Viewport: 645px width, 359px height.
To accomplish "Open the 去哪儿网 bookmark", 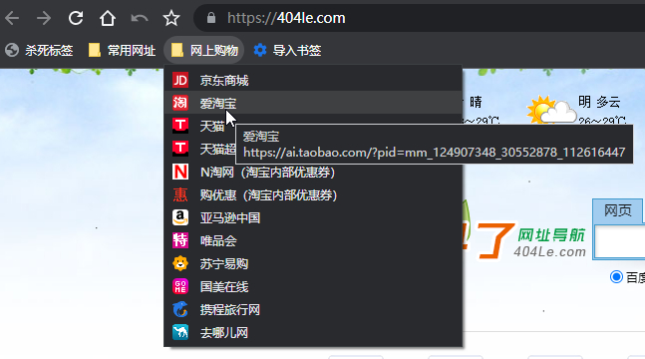I will pyautogui.click(x=313, y=332).
